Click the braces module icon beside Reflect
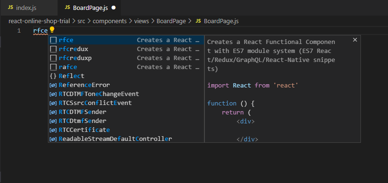Image resolution: width=388 pixels, height=183 pixels. coord(53,76)
